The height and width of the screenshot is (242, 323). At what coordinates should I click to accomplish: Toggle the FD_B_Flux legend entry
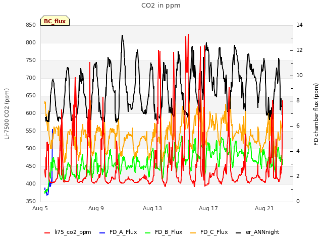[x=164, y=232]
